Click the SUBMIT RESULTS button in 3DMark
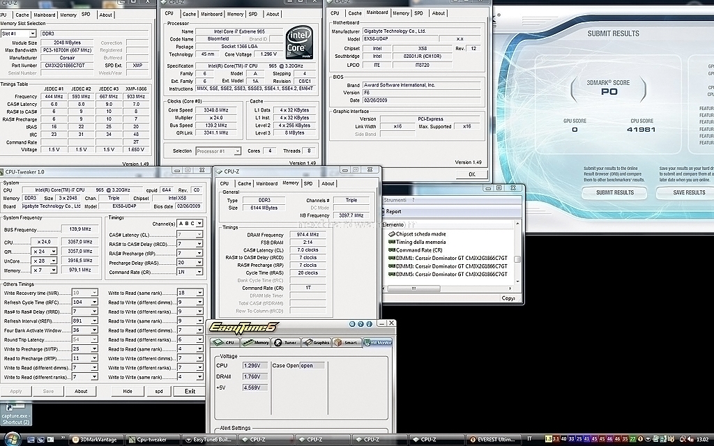The height and width of the screenshot is (446, 714). 615,192
